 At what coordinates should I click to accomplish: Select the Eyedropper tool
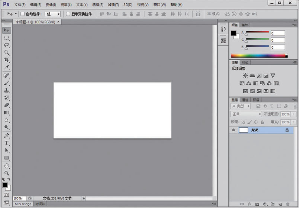(6, 68)
